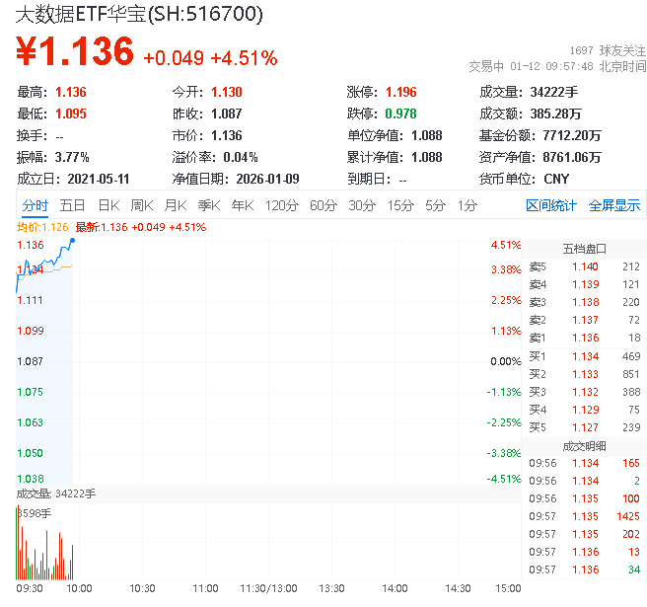This screenshot has width=647, height=607.
Task: Select the 卖1 order row at 1.136
Action: pyautogui.click(x=584, y=338)
